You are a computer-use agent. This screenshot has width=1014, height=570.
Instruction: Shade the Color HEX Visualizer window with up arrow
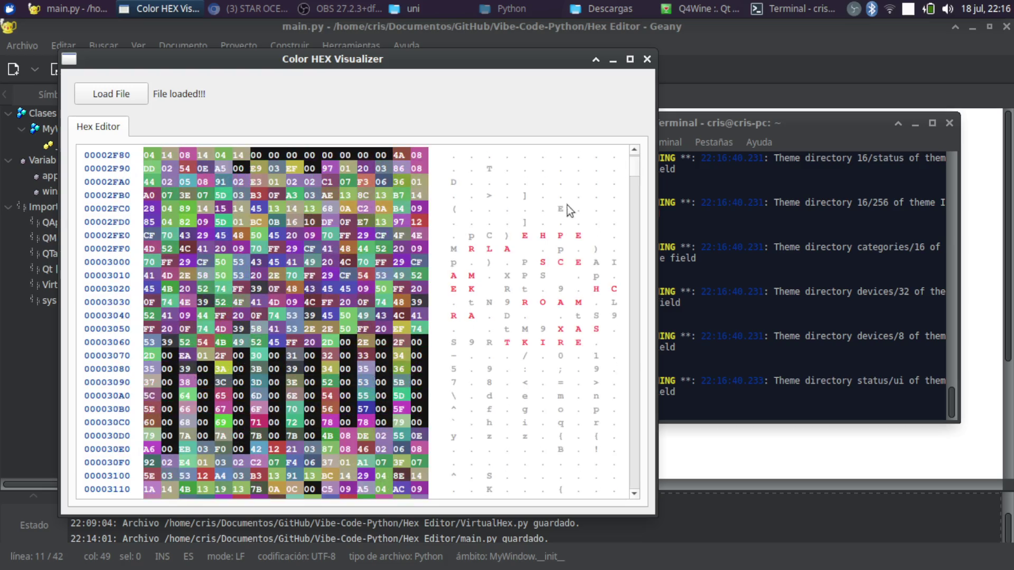point(596,59)
